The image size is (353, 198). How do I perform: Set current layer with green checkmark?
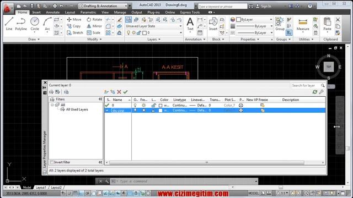click(x=125, y=92)
